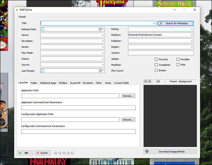Switch to the Emulation tab
Screen dimensions: 212x165
pyautogui.click(x=88, y=83)
